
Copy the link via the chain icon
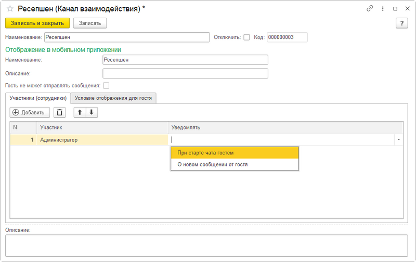tap(370, 8)
